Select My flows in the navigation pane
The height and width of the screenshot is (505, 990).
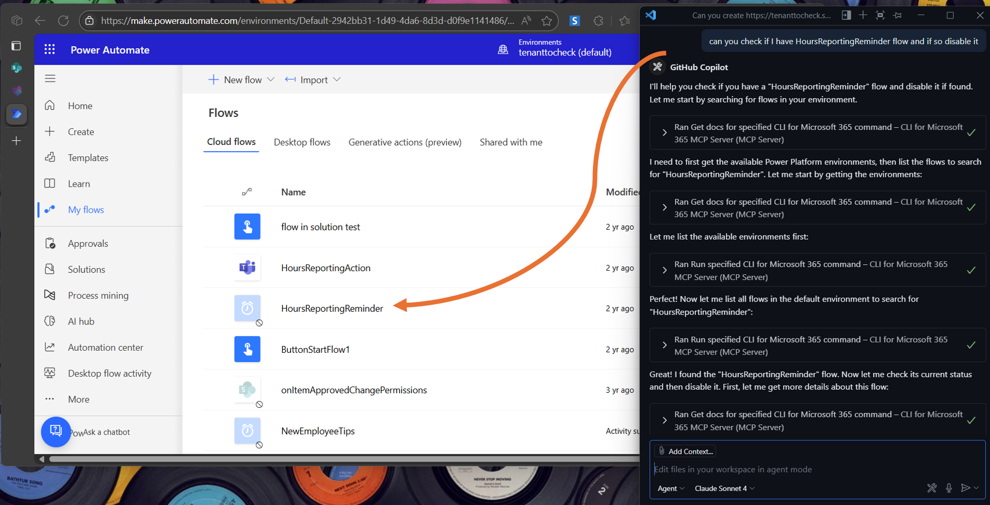coord(85,210)
